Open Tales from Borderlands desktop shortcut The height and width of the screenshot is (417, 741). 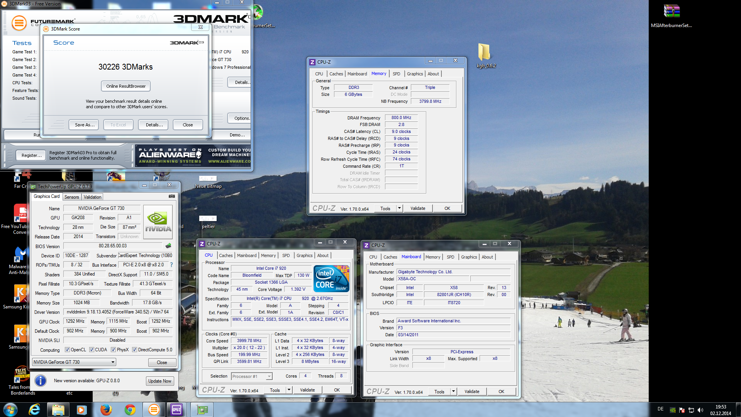click(x=22, y=381)
